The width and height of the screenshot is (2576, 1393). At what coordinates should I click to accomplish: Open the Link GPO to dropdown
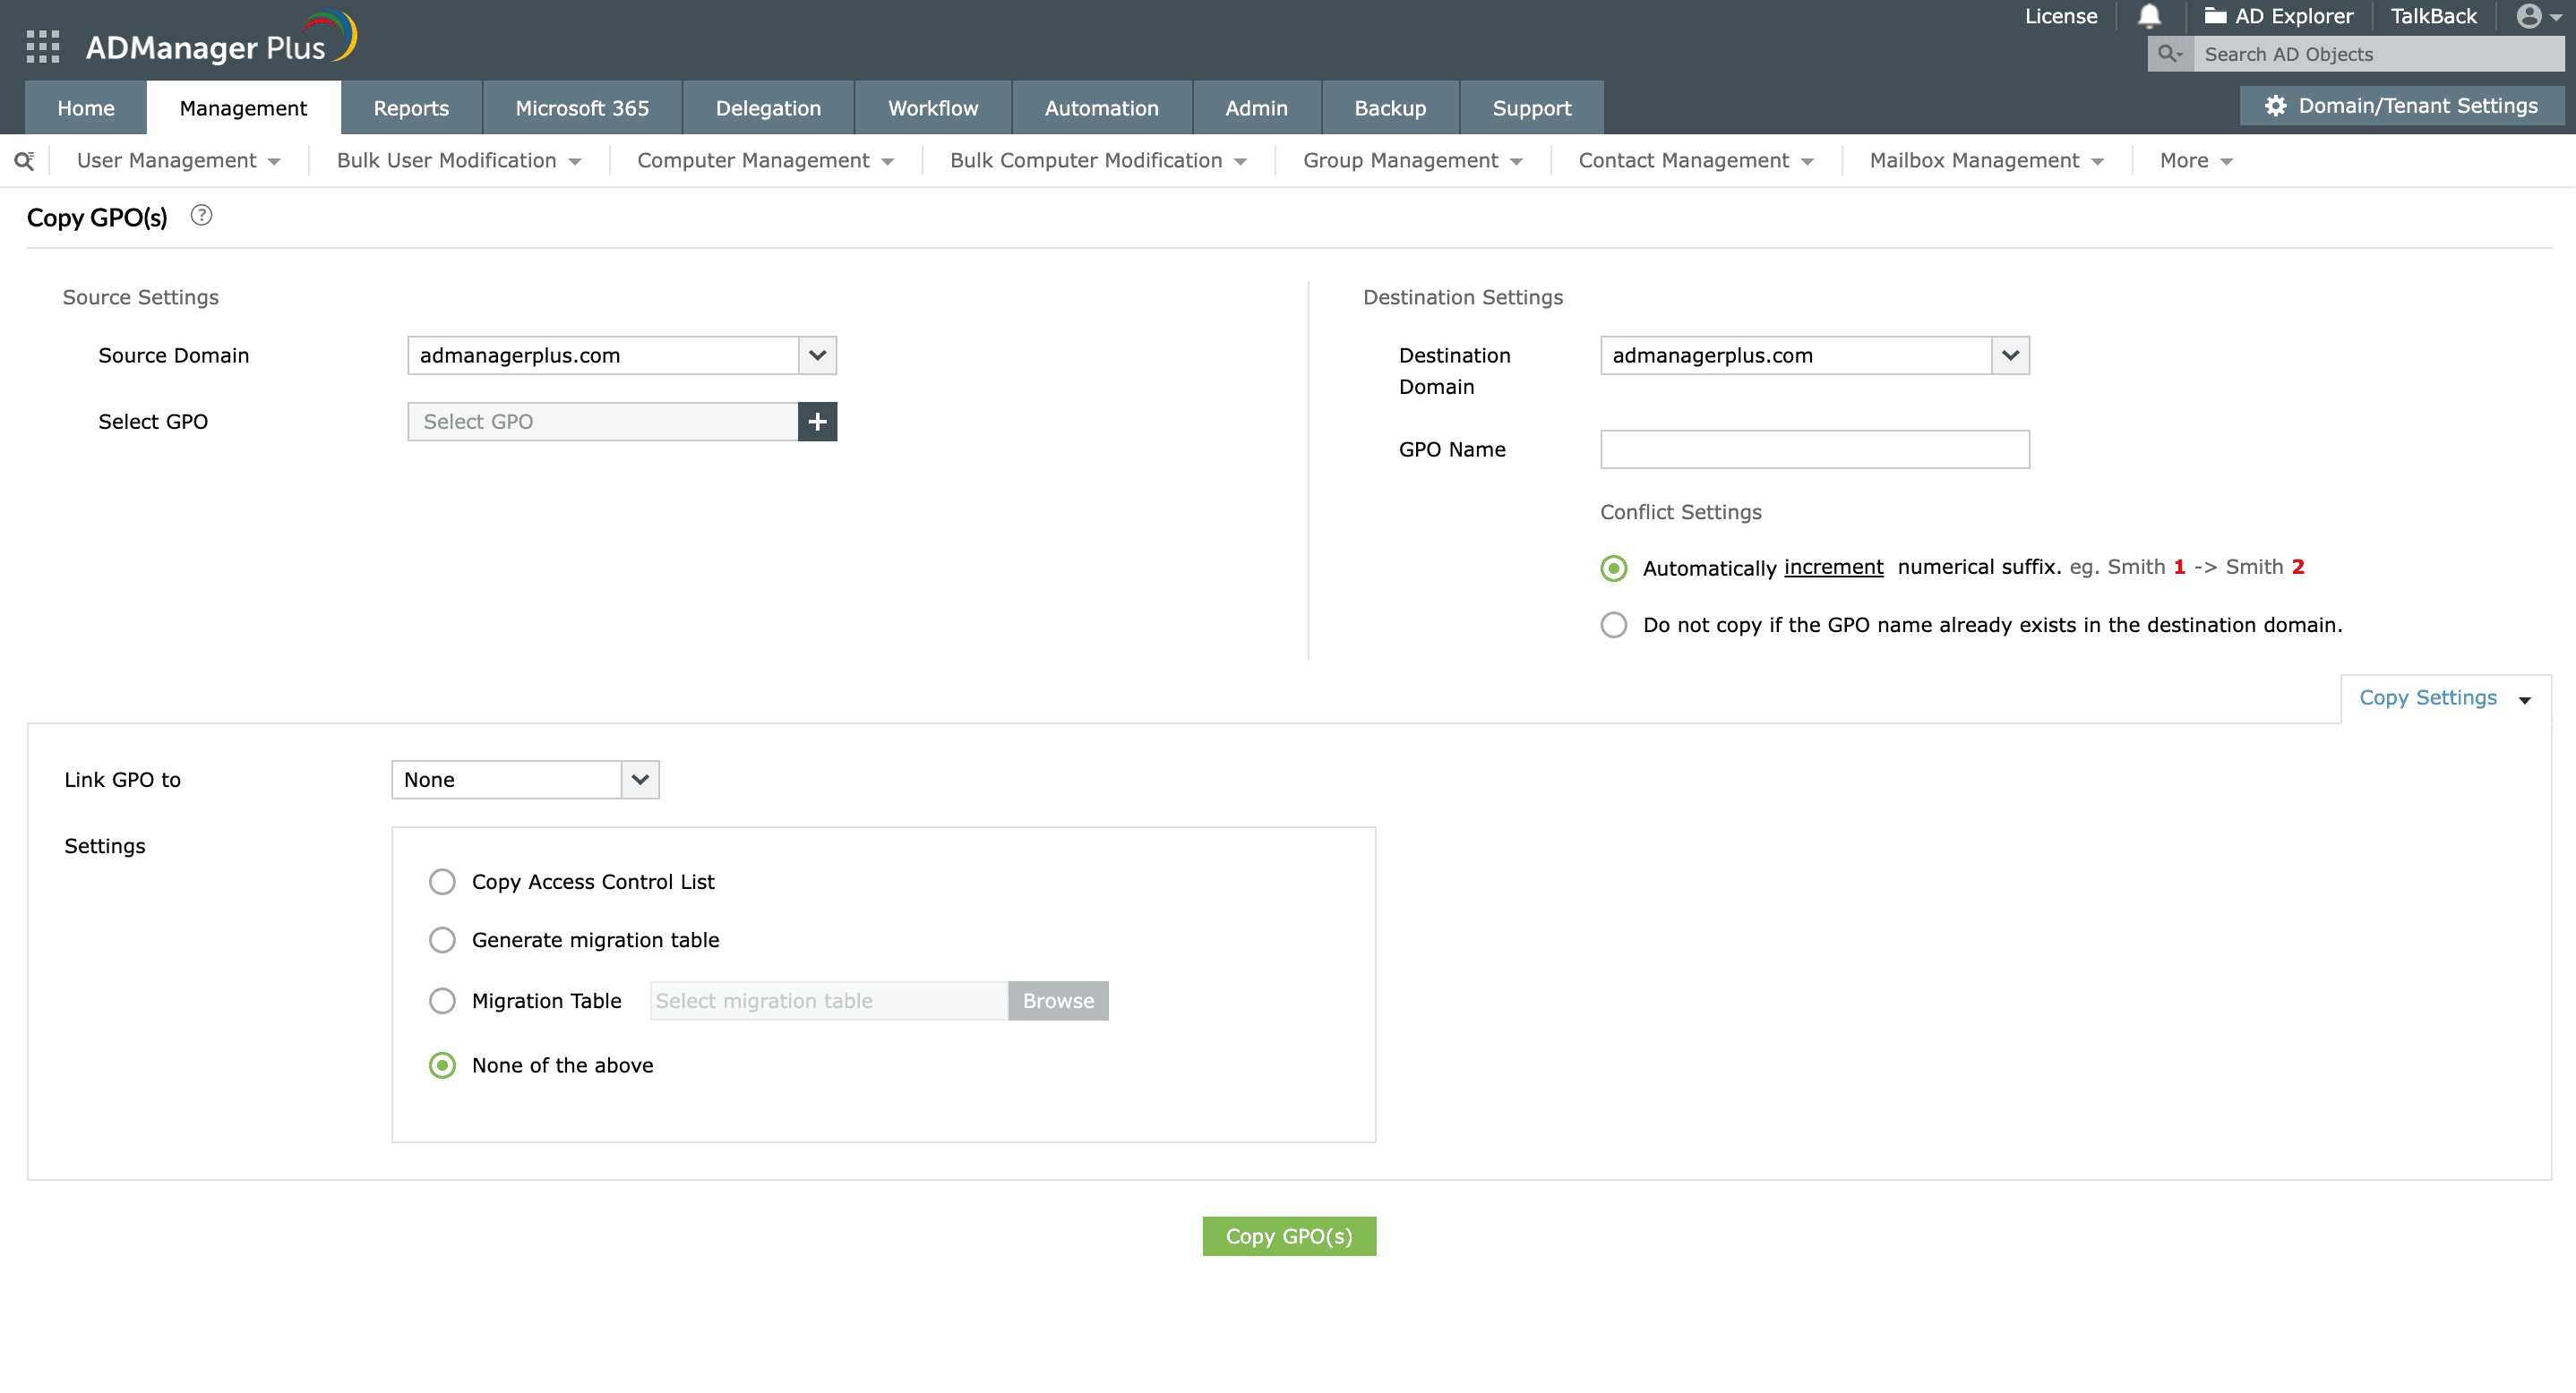tap(640, 780)
